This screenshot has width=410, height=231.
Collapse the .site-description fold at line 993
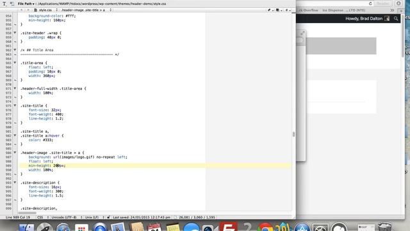[x=15, y=182]
